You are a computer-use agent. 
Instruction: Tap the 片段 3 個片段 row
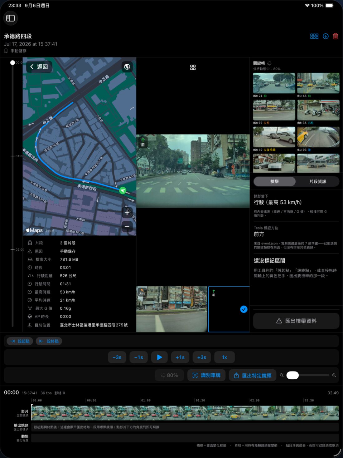(80, 243)
